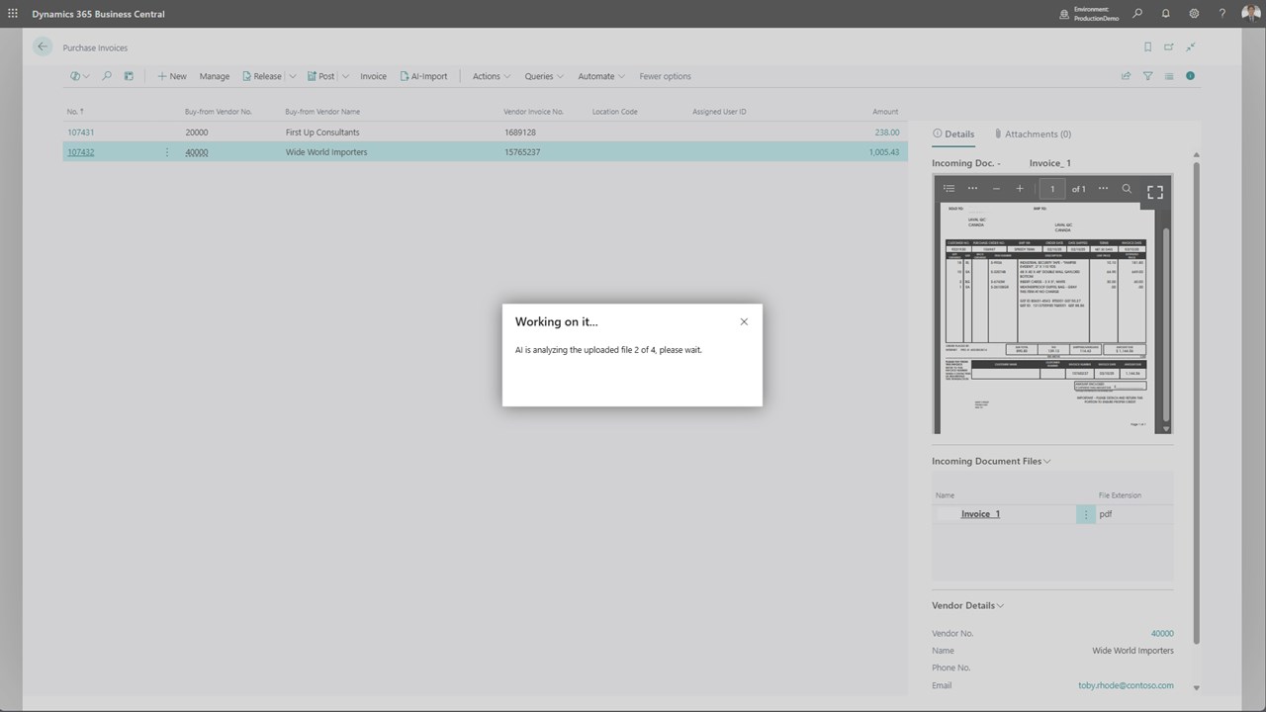1266x712 pixels.
Task: Click the search magnifier in the top bar
Action: (1137, 14)
